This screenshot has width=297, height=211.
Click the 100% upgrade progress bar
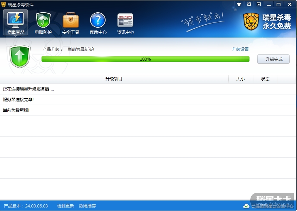point(145,59)
